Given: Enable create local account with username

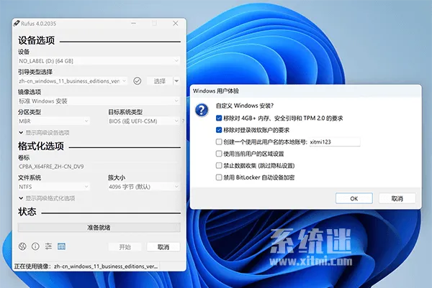Looking at the screenshot, I should (x=219, y=141).
